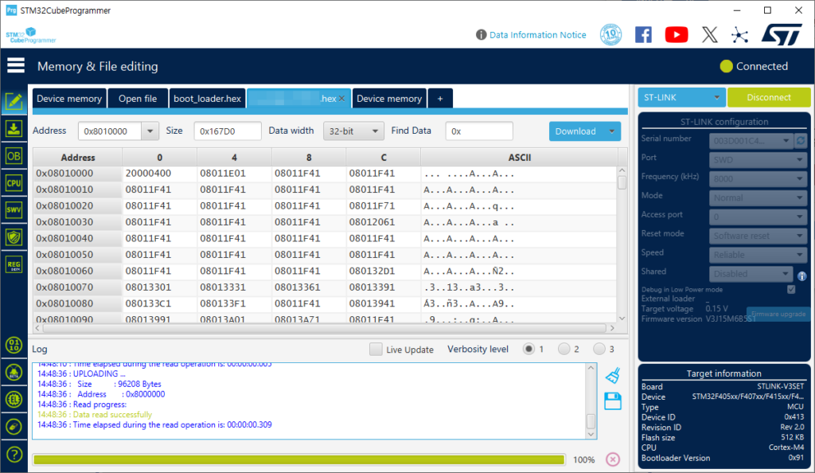The width and height of the screenshot is (815, 473).
Task: Open the hamburger menu icon
Action: (x=16, y=66)
